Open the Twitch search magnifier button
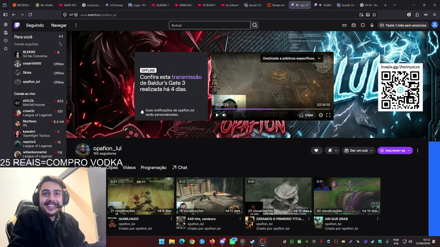The image size is (440, 247). pyautogui.click(x=255, y=25)
